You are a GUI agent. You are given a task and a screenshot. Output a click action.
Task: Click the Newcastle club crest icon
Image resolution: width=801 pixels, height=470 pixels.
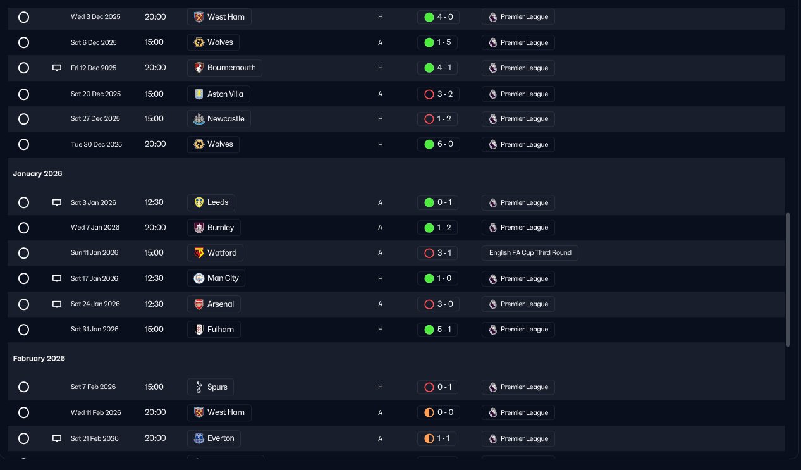point(199,119)
